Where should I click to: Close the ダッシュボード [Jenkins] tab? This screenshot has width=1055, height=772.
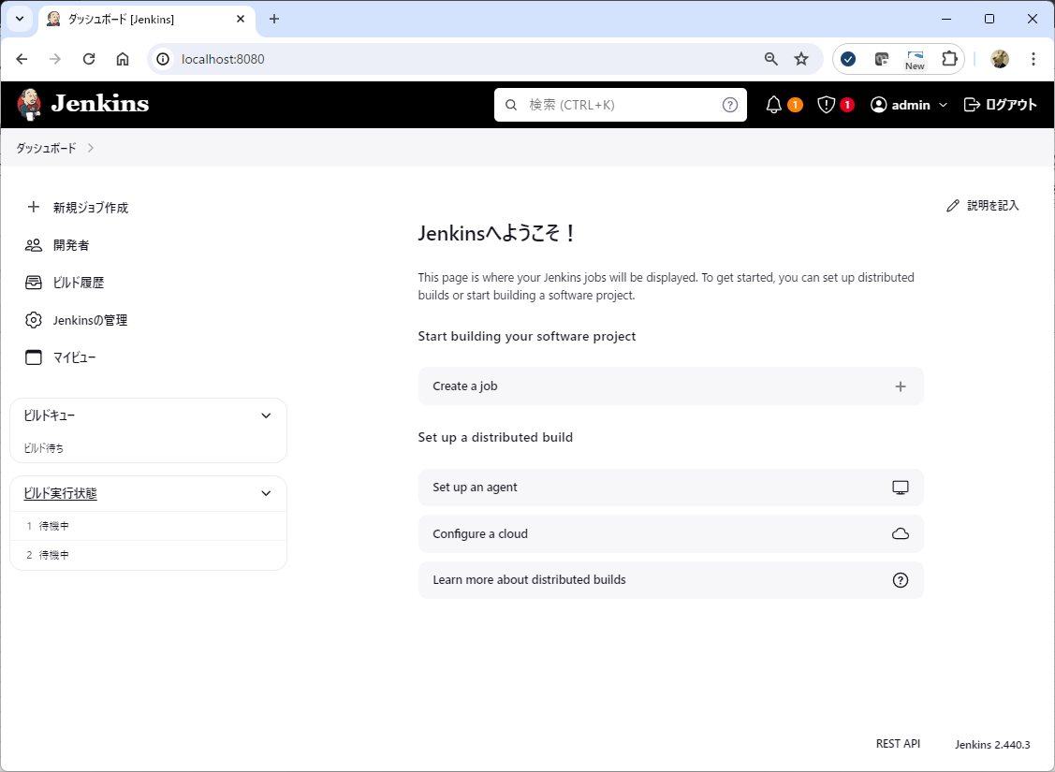click(241, 20)
